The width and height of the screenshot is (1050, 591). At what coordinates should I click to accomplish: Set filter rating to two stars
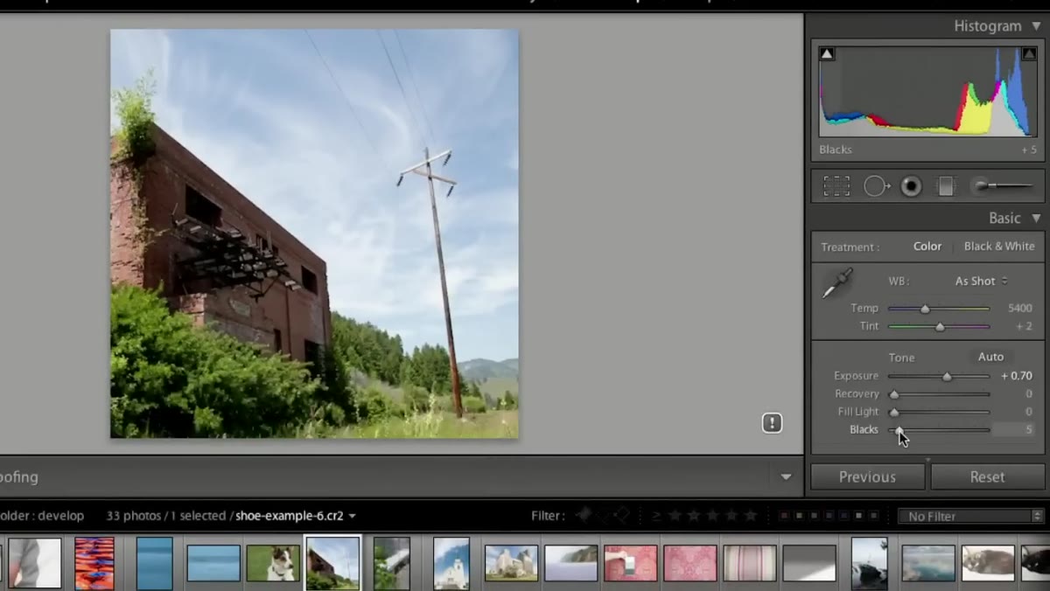tap(694, 516)
